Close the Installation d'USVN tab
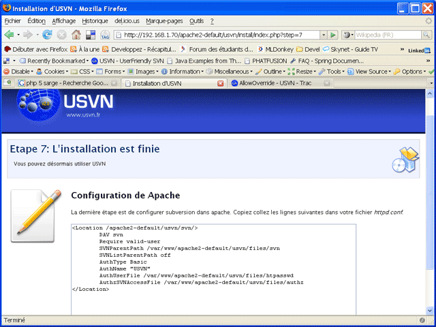This screenshot has width=436, height=327. coord(220,83)
